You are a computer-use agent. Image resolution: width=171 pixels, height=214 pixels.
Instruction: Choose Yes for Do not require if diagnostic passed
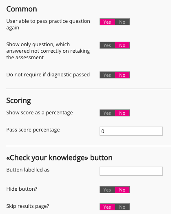[x=107, y=75]
